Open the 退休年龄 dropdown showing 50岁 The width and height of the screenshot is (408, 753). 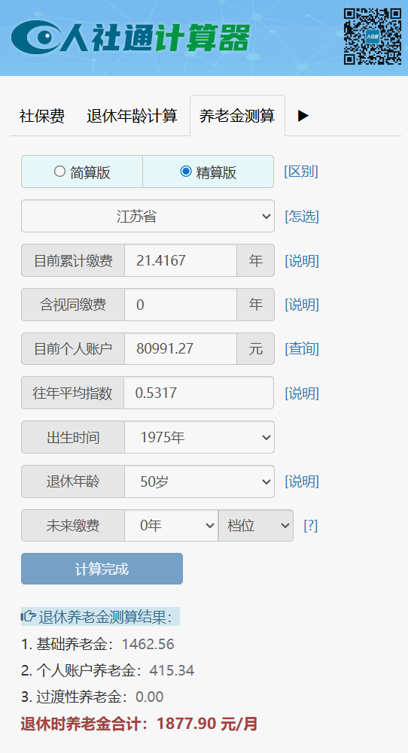point(199,481)
